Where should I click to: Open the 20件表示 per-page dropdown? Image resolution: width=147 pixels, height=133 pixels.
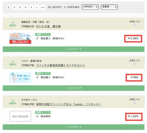click(x=90, y=7)
